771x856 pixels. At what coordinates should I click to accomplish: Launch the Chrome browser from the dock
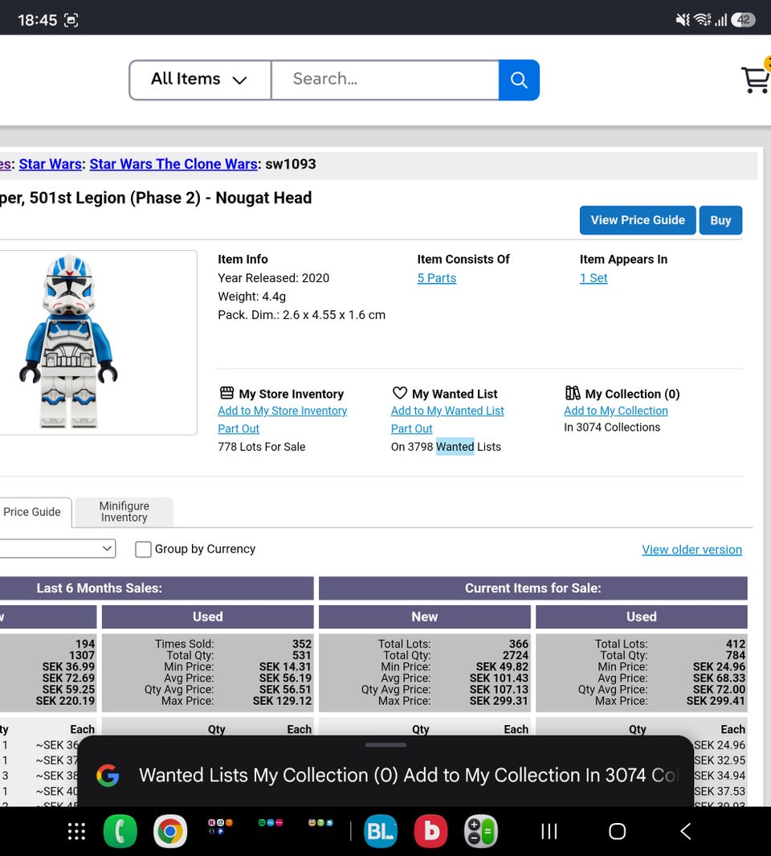point(169,831)
